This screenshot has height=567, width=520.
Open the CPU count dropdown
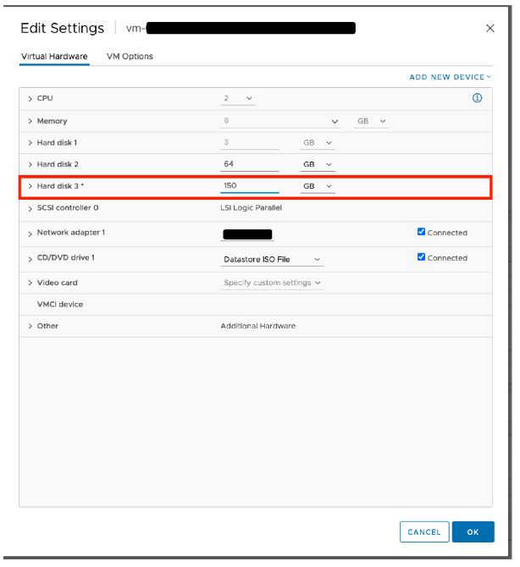[x=238, y=99]
